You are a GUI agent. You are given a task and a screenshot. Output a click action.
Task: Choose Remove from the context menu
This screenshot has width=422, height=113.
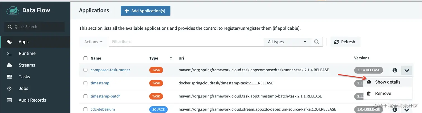[x=383, y=94]
